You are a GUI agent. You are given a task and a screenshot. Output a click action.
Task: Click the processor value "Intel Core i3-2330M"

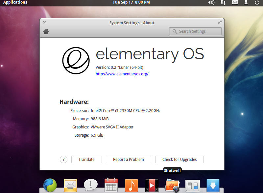tap(126, 111)
